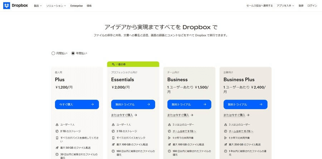Click または今すぐ購入 under Business Plus
This screenshot has height=159, width=322.
[x=236, y=115]
